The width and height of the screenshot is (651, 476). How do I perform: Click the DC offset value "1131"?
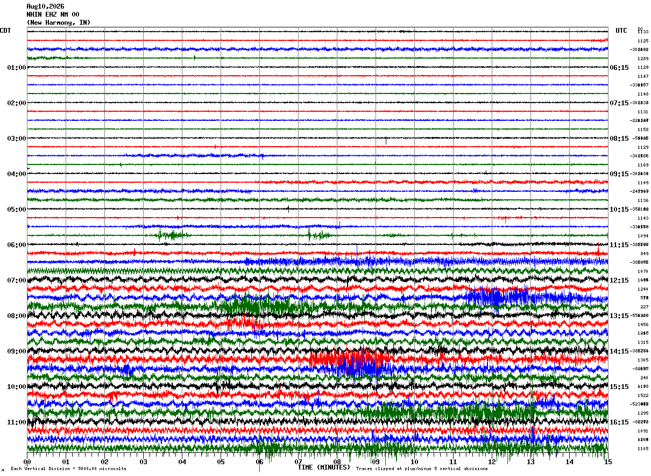[x=643, y=112]
